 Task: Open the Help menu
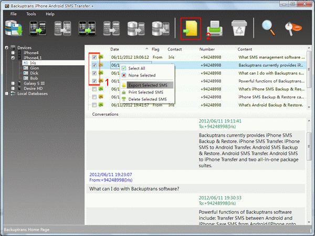pos(50,14)
